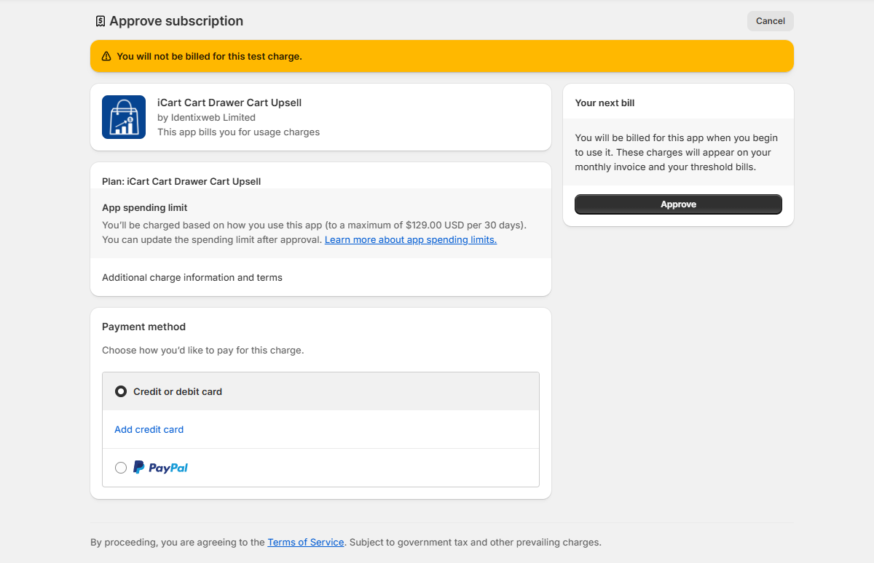Cancel the subscription approval
The image size is (874, 563).
point(770,21)
